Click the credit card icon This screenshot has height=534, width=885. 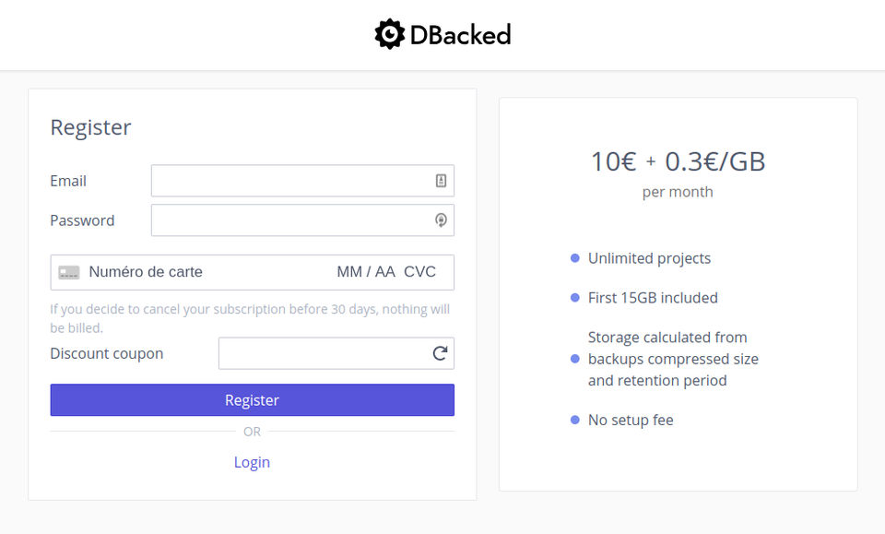coord(69,272)
